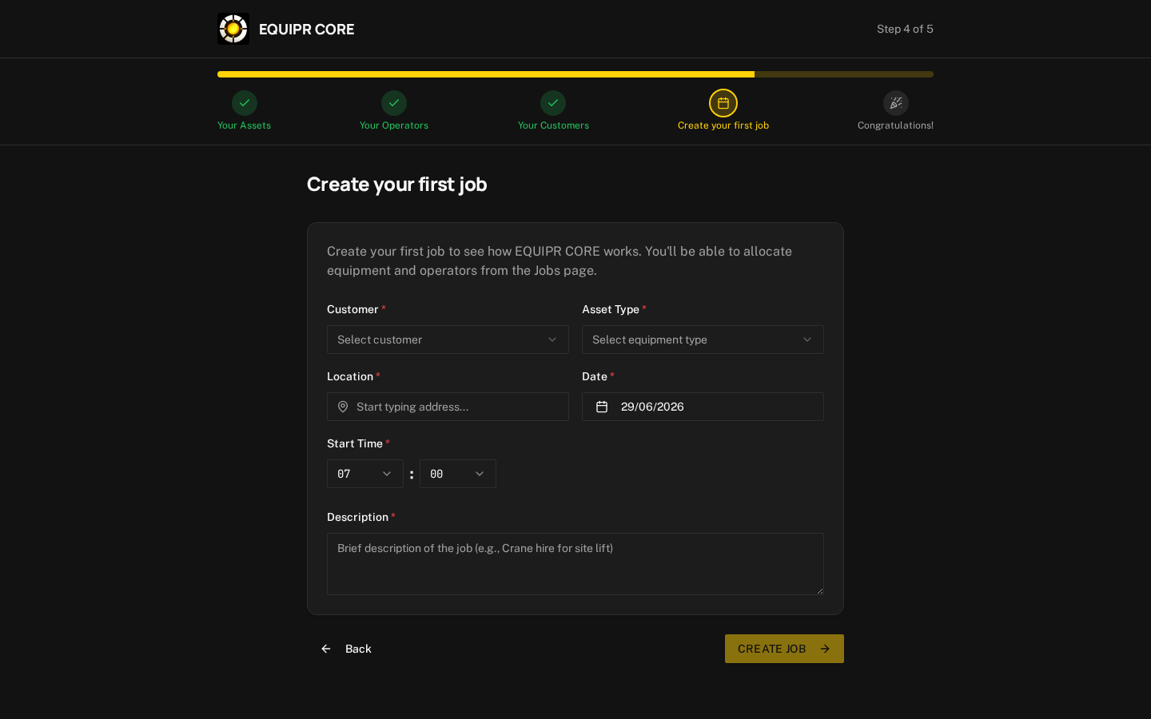Click the calendar icon for Create your first job step
The width and height of the screenshot is (1151, 719).
(x=723, y=103)
